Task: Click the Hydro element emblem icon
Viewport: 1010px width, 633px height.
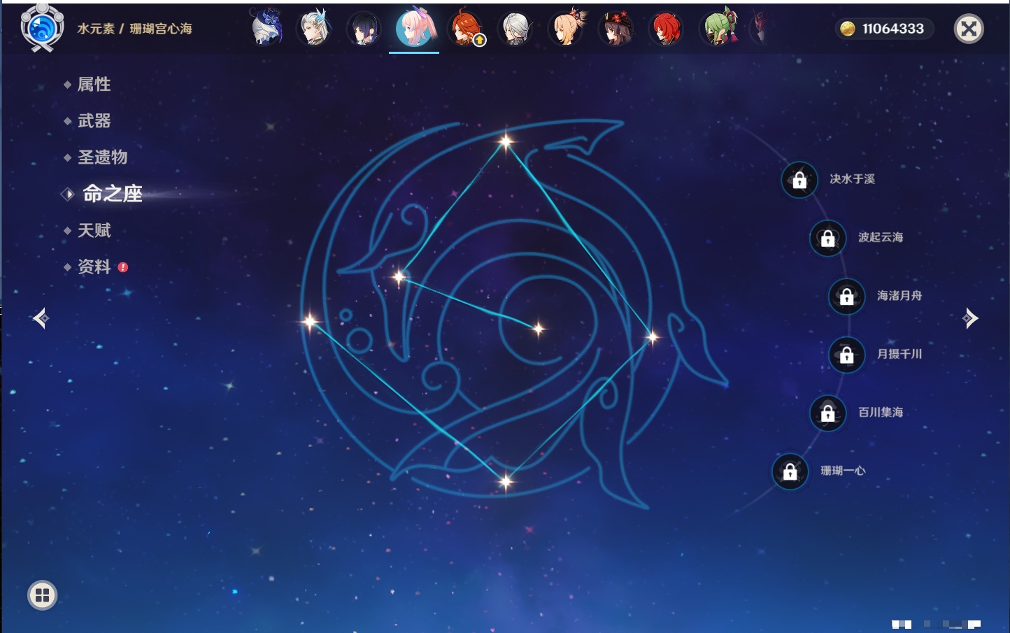Action: (x=42, y=28)
